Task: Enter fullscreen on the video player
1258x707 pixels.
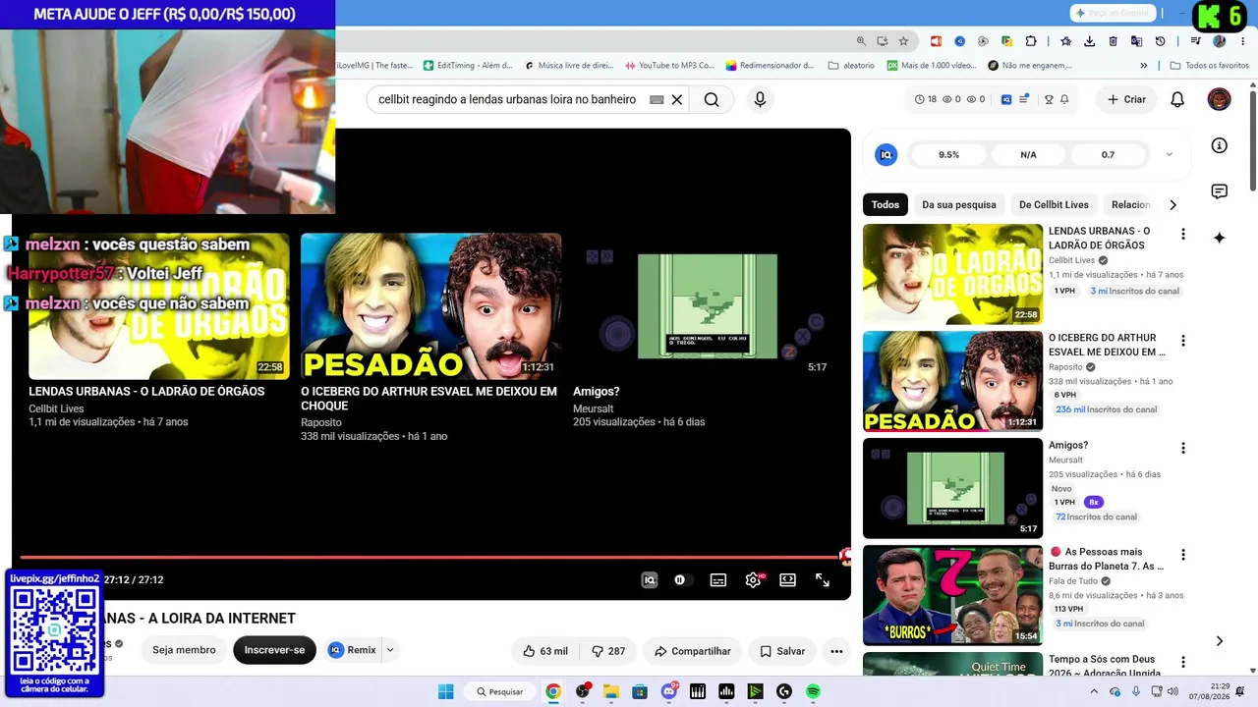Action: 823,580
